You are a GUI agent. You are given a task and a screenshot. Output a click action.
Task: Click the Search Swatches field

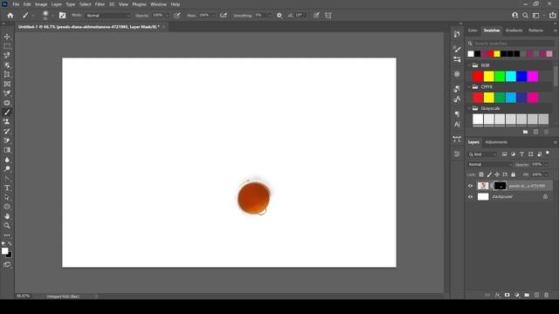[x=511, y=44]
